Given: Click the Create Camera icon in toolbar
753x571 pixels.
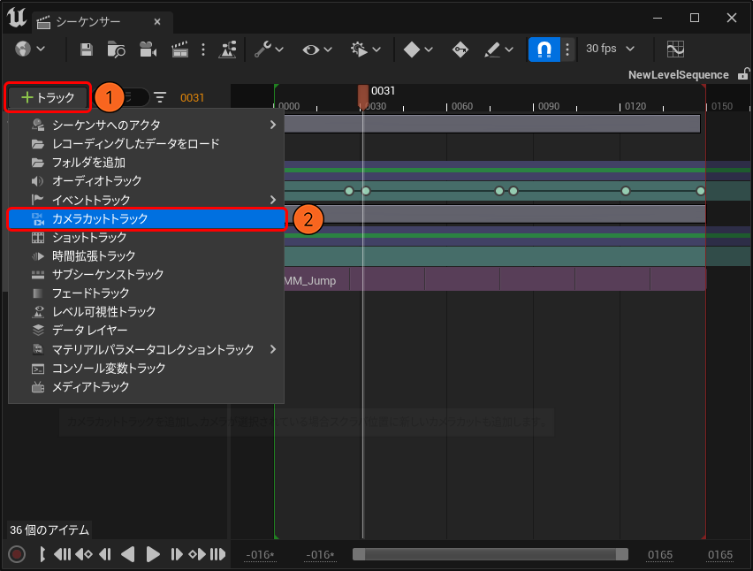Looking at the screenshot, I should tap(147, 49).
